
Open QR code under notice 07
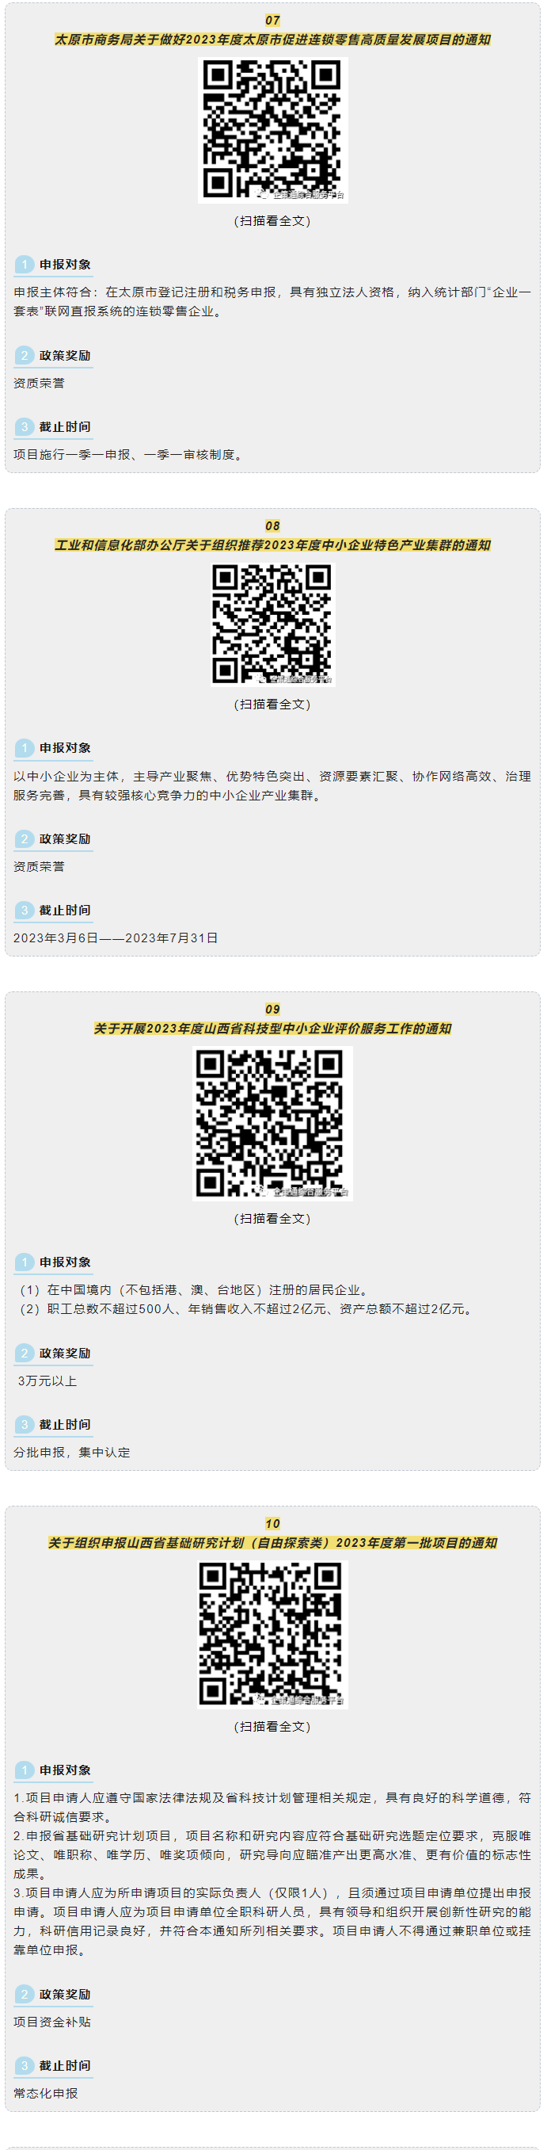[272, 130]
